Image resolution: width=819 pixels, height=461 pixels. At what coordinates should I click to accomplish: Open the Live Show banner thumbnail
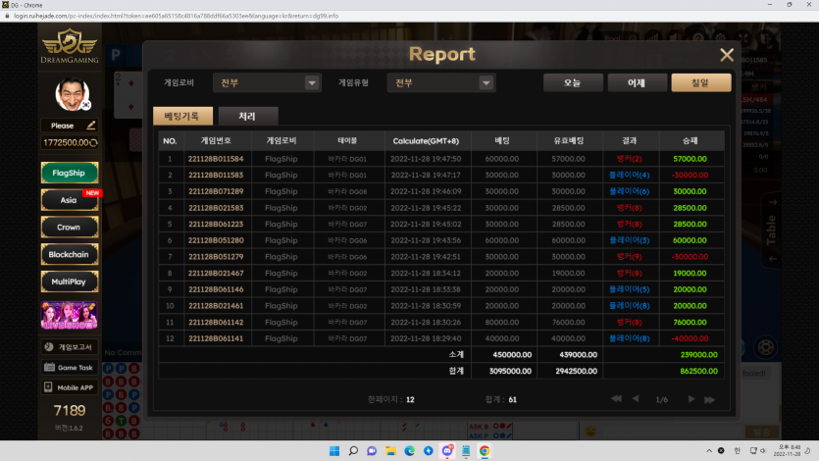(70, 315)
